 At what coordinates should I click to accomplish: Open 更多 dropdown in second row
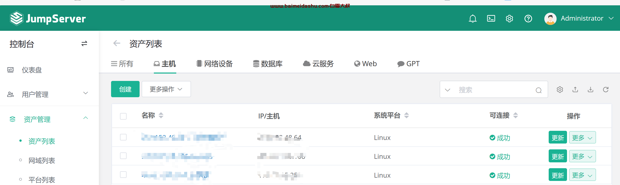(582, 156)
